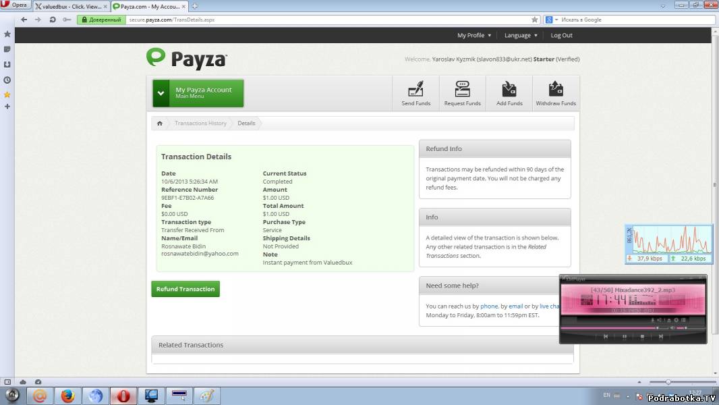Reload the page with the refresh icon
Screen dimensions: 719x405
pos(53,20)
